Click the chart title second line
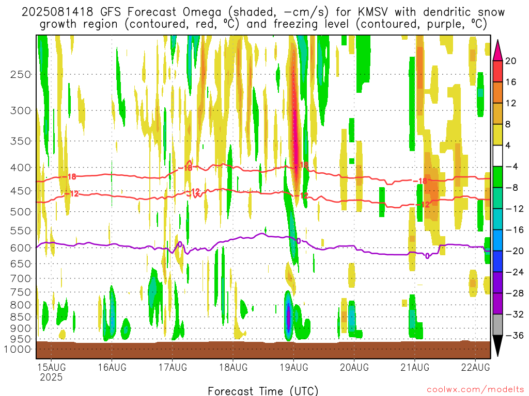Viewport: 529px width, 396px height. 263,24
